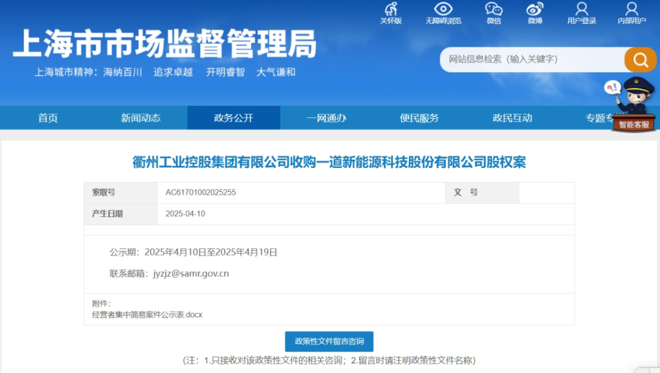The height and width of the screenshot is (373, 660).
Task: Click the 内部用户 internal user icon
Action: (x=632, y=13)
